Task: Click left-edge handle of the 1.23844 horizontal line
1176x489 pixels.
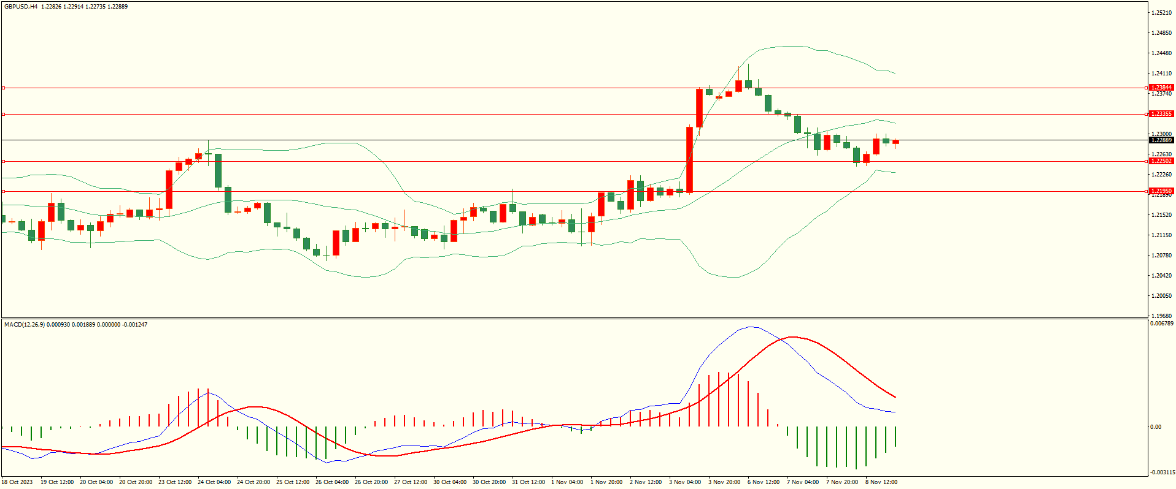Action: pyautogui.click(x=3, y=88)
